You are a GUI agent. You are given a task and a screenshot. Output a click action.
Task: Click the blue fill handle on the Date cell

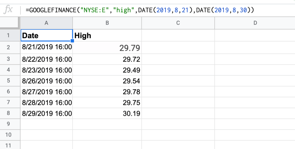pos(72,41)
